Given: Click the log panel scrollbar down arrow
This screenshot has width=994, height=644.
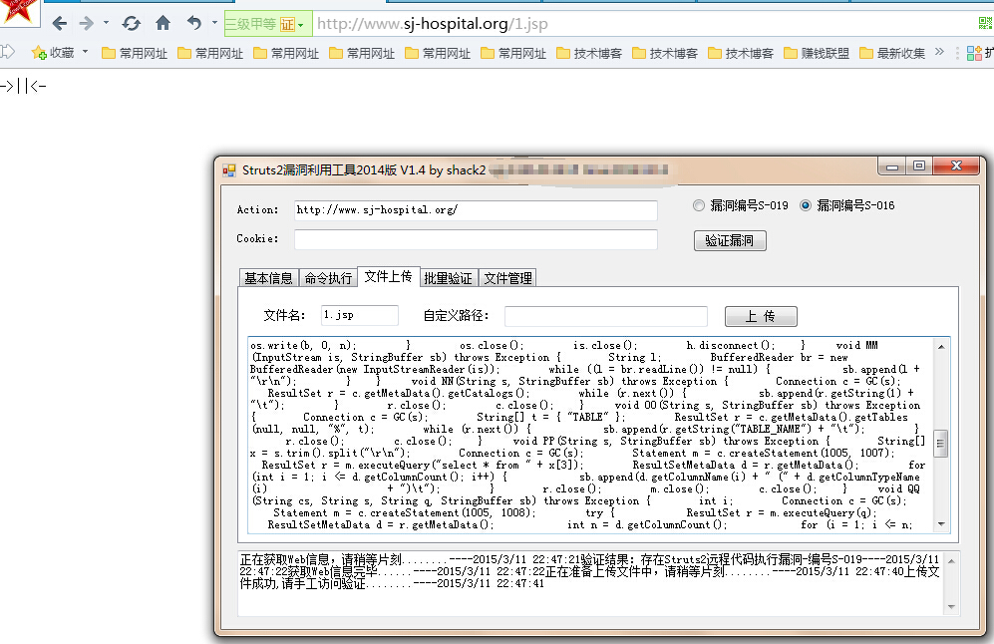Looking at the screenshot, I should click(x=951, y=607).
